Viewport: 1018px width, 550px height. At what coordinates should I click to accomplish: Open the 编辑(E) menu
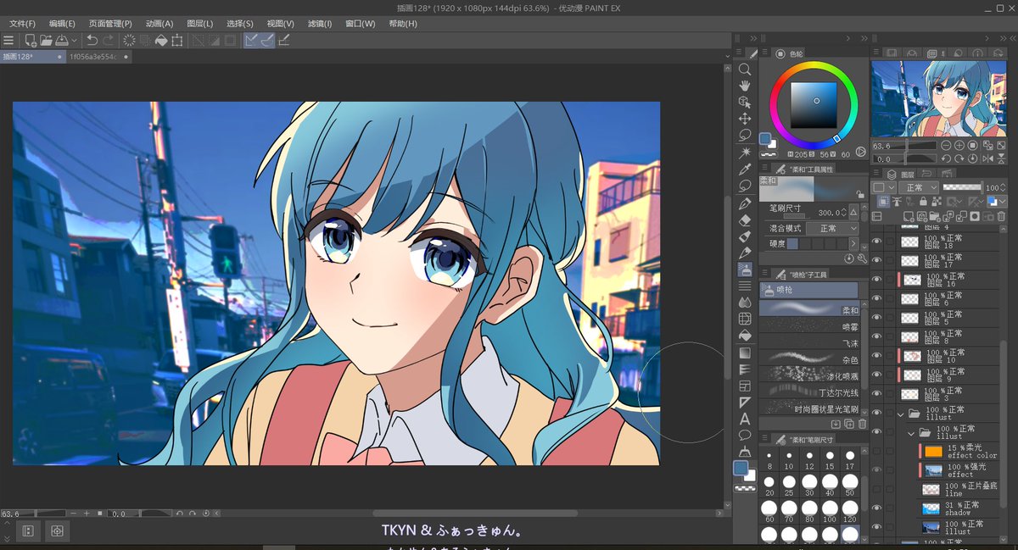point(62,24)
